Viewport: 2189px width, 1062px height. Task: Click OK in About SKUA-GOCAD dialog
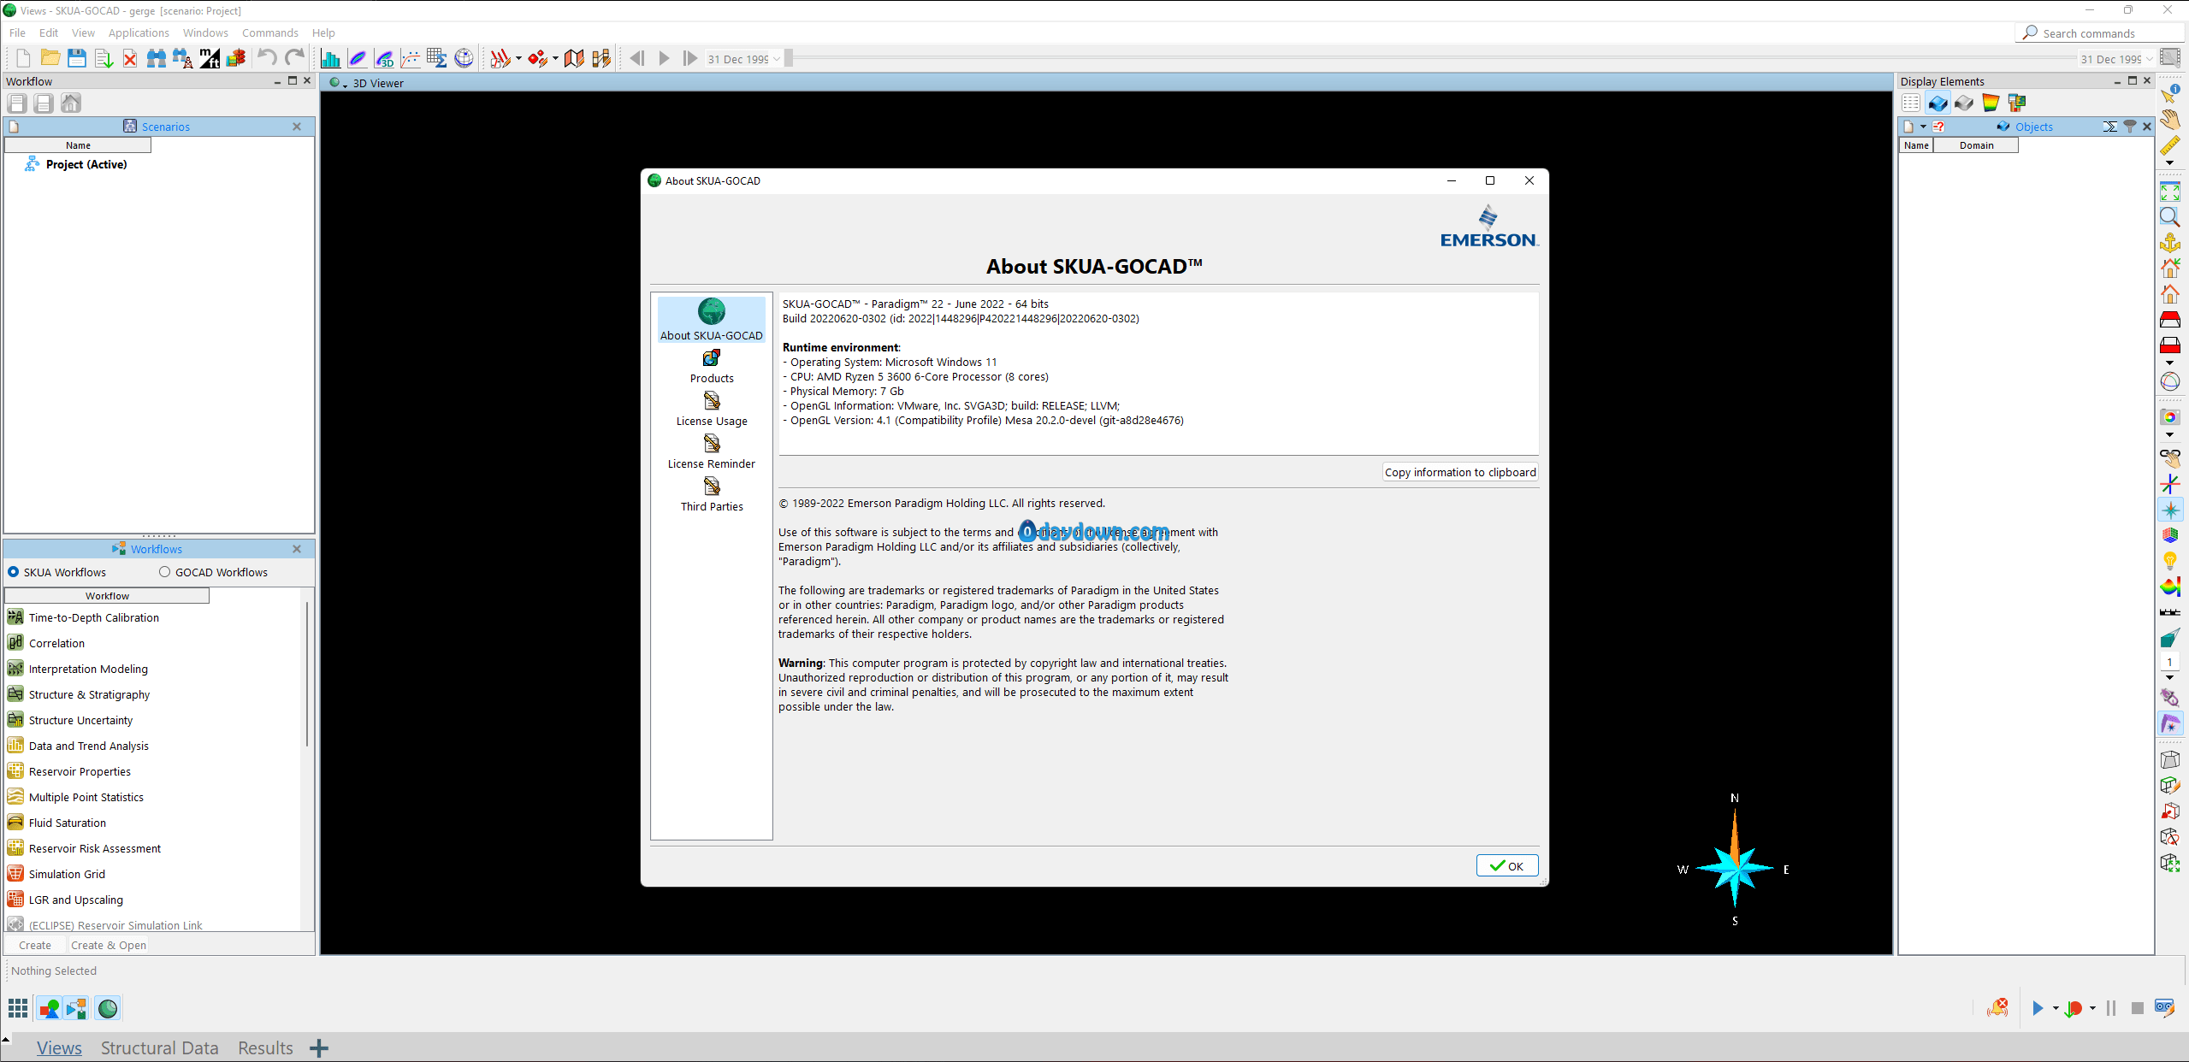1506,865
